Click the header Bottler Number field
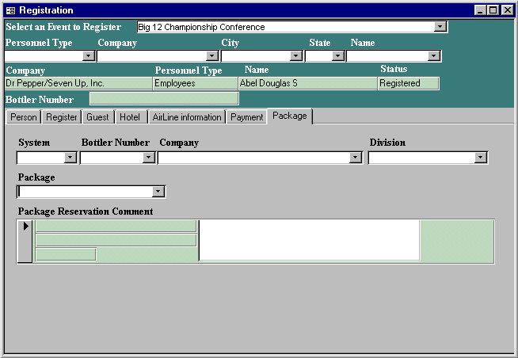Image resolution: width=518 pixels, height=358 pixels. pyautogui.click(x=164, y=99)
